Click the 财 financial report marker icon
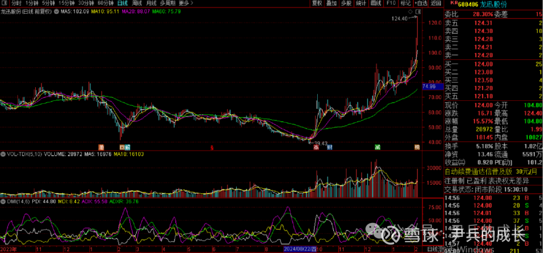This screenshot has width=543, height=253. click(x=329, y=147)
